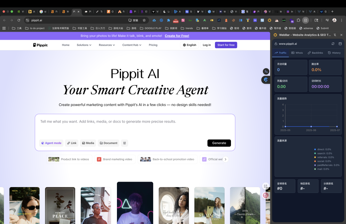
Task: Click the media control icon in Chrome toolbar
Action: click(x=327, y=20)
